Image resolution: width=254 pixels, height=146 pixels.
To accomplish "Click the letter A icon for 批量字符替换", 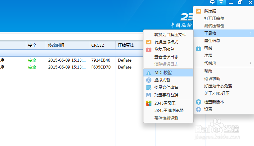I will tap(149, 95).
